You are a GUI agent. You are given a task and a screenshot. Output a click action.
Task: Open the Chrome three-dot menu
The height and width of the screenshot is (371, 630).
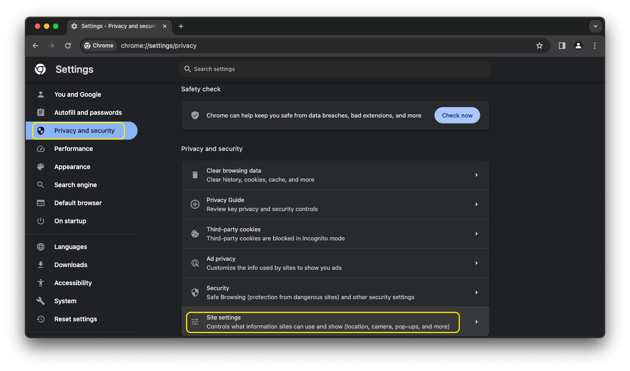[595, 46]
